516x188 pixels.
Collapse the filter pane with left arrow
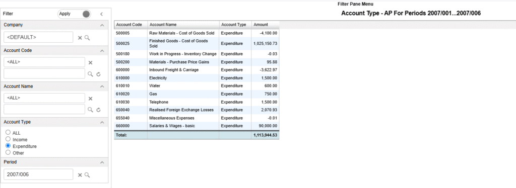pyautogui.click(x=101, y=14)
